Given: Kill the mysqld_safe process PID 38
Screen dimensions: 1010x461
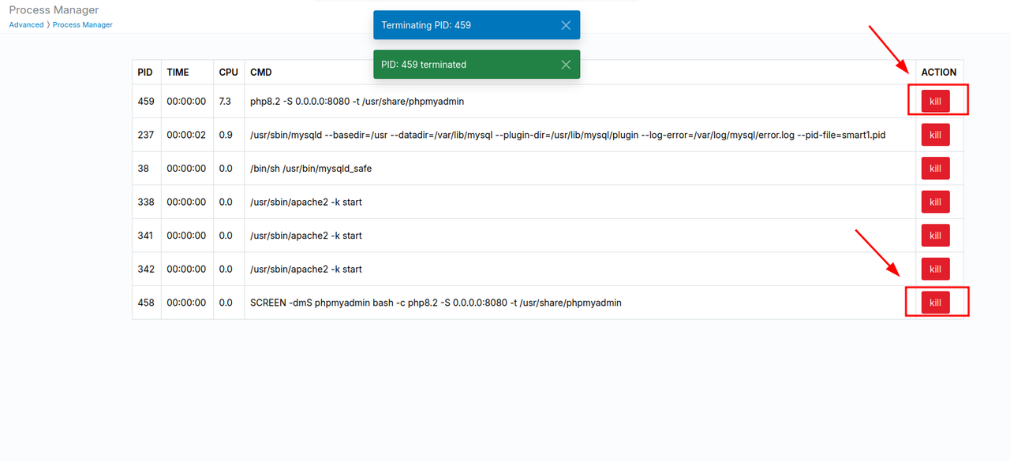Looking at the screenshot, I should click(x=935, y=169).
